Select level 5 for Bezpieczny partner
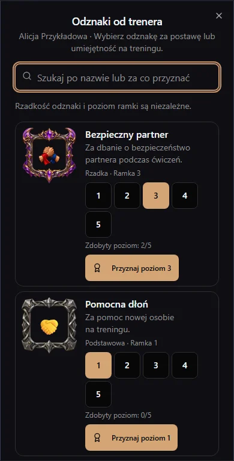Viewport: 234px width, 461px height. click(98, 224)
